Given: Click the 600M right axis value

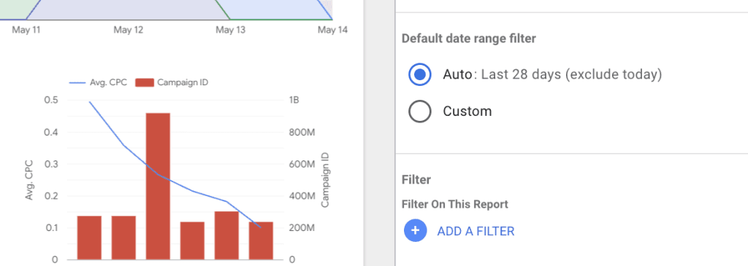Looking at the screenshot, I should [x=302, y=164].
